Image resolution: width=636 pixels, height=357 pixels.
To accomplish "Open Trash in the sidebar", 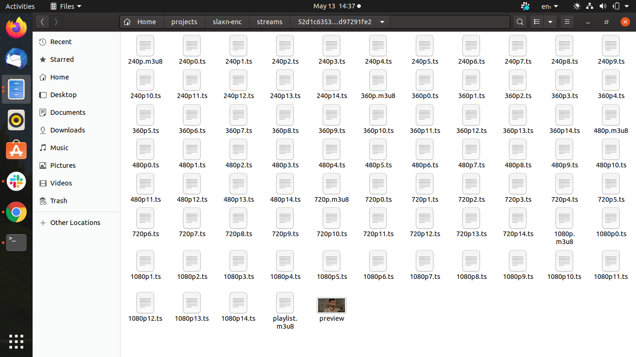I will 59,201.
